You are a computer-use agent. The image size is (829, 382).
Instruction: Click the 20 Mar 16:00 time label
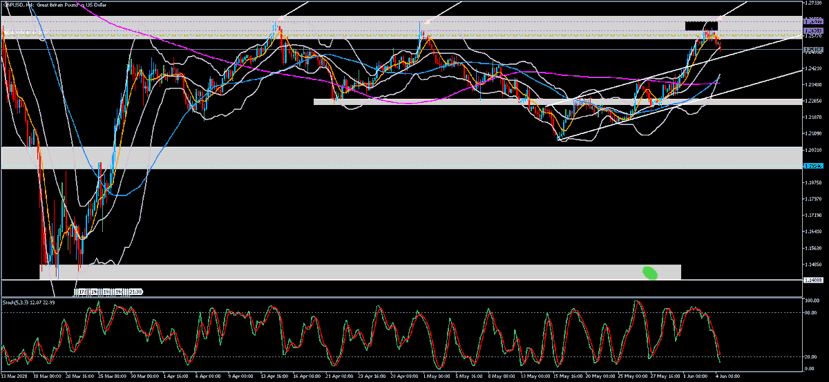[x=80, y=376]
